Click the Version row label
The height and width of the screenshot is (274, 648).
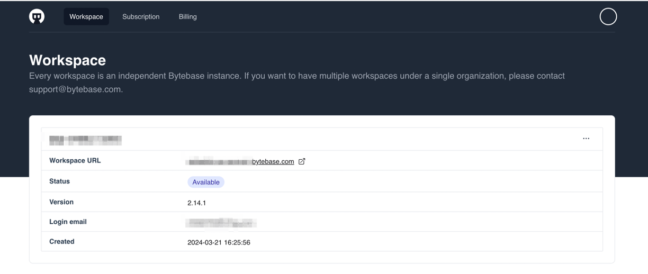61,202
